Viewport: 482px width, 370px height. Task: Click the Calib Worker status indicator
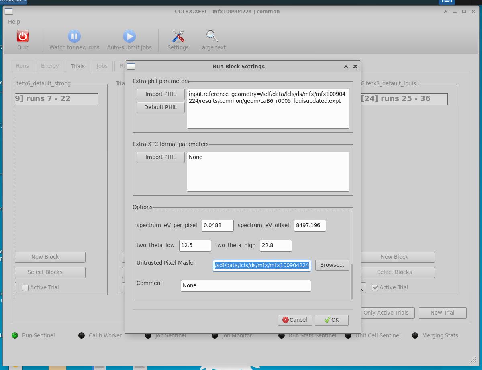coord(82,335)
